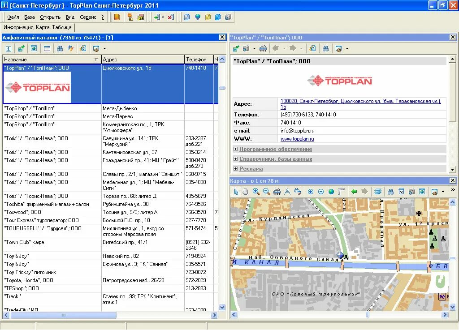Screen dimensions: 459x330
Task: Click binoculars icon in info panel toolbar
Action: tap(325, 48)
